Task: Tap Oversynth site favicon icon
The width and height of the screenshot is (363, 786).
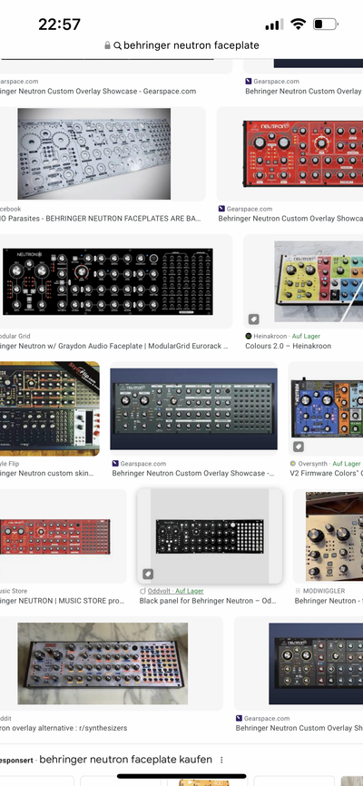Action: (293, 464)
